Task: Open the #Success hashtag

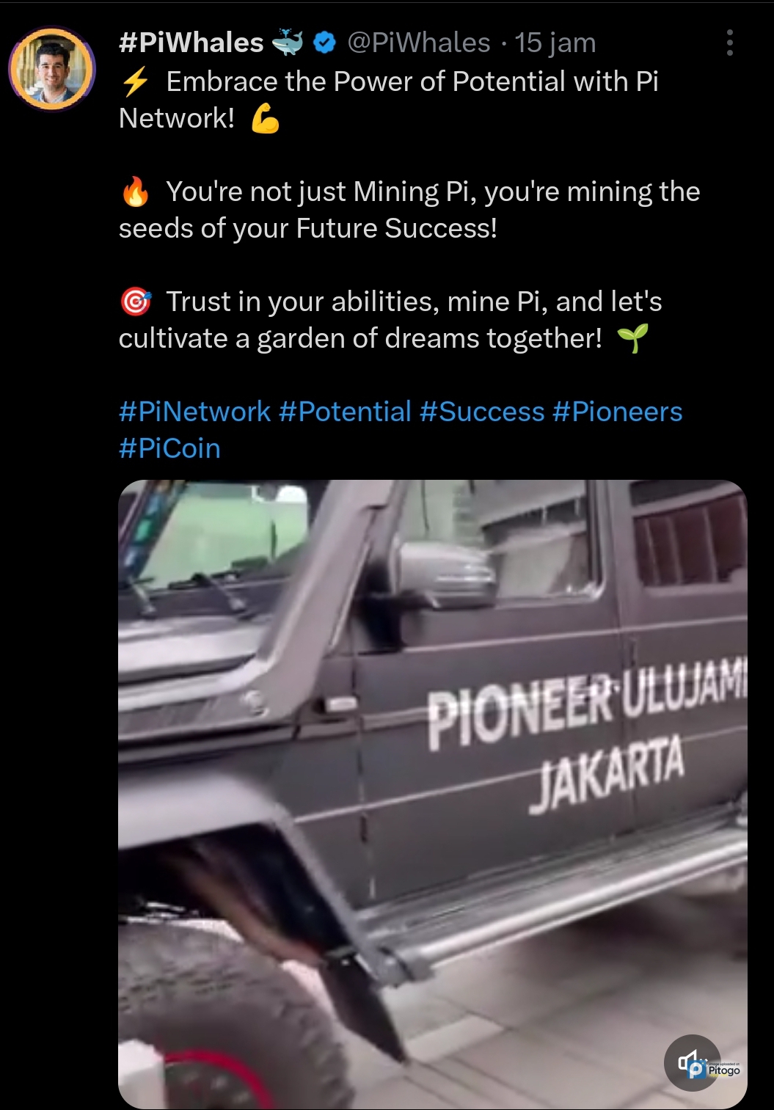Action: point(483,412)
